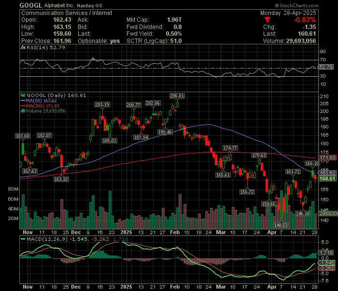The image size is (338, 291).
Task: Click the Bid: label
Action: (x=83, y=27)
